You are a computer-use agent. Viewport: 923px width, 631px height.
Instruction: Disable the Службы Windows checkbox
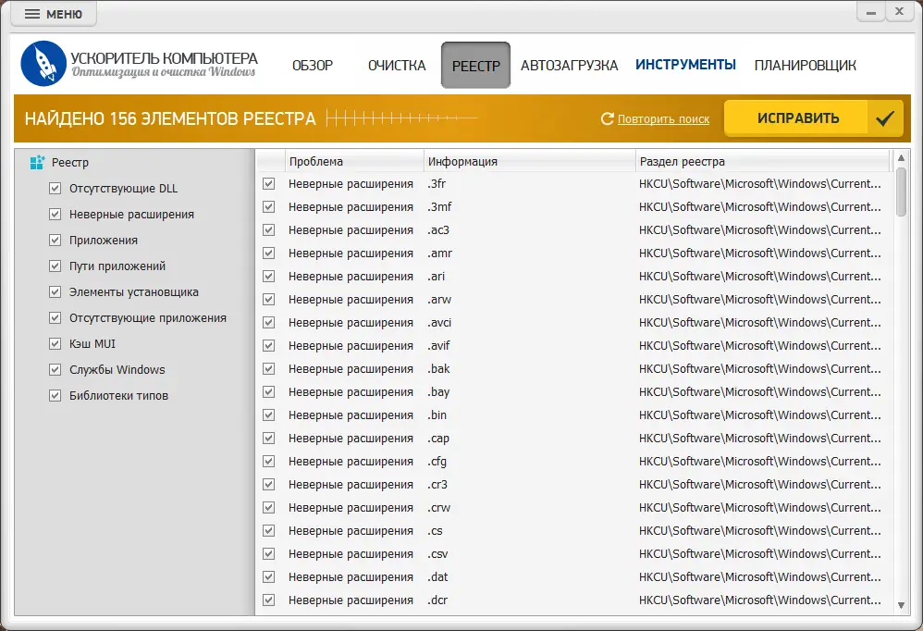click(x=55, y=369)
